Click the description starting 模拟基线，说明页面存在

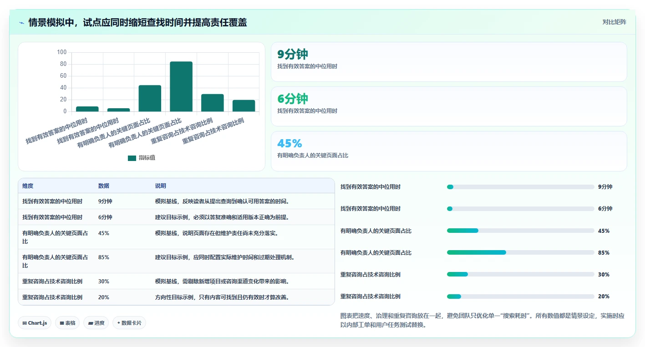coord(217,233)
